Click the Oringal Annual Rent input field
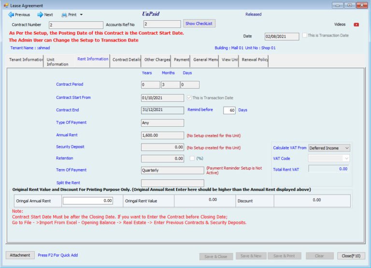The image size is (371, 268). click(88, 201)
